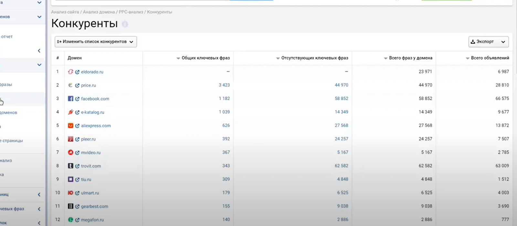This screenshot has width=517, height=226.
Task: Click the ulmart.ru favicon
Action: (70, 193)
